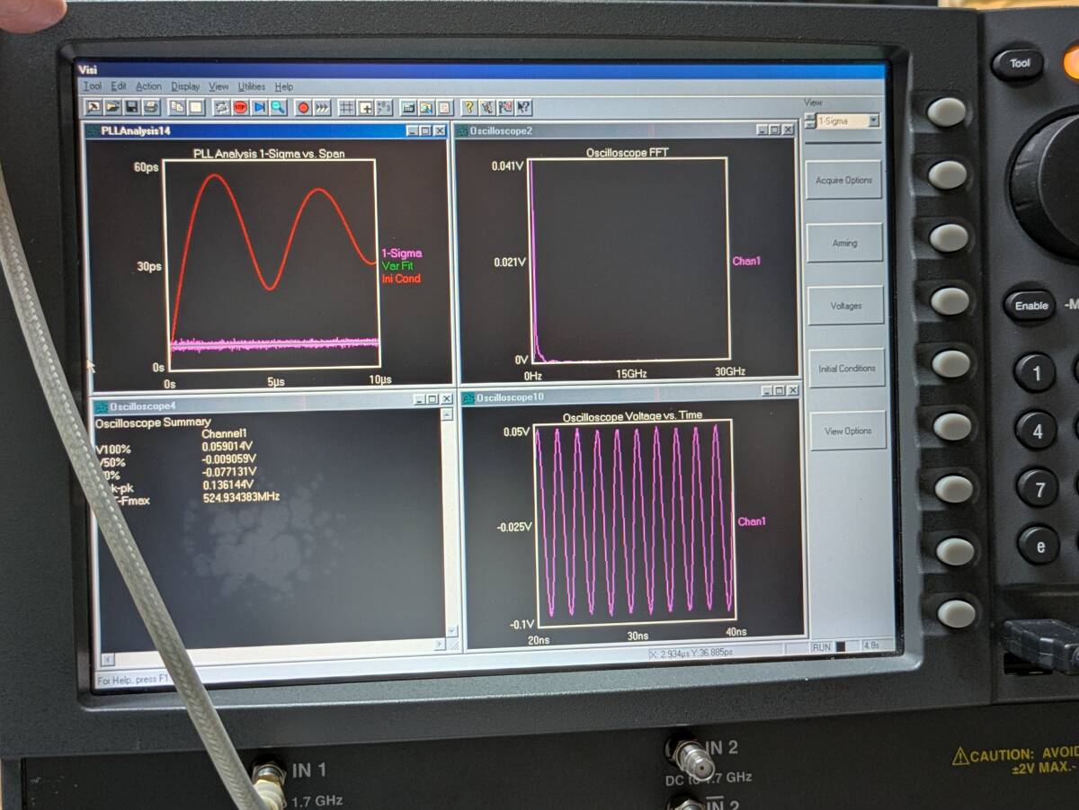Click the red record circle icon
1079x810 pixels.
[303, 108]
